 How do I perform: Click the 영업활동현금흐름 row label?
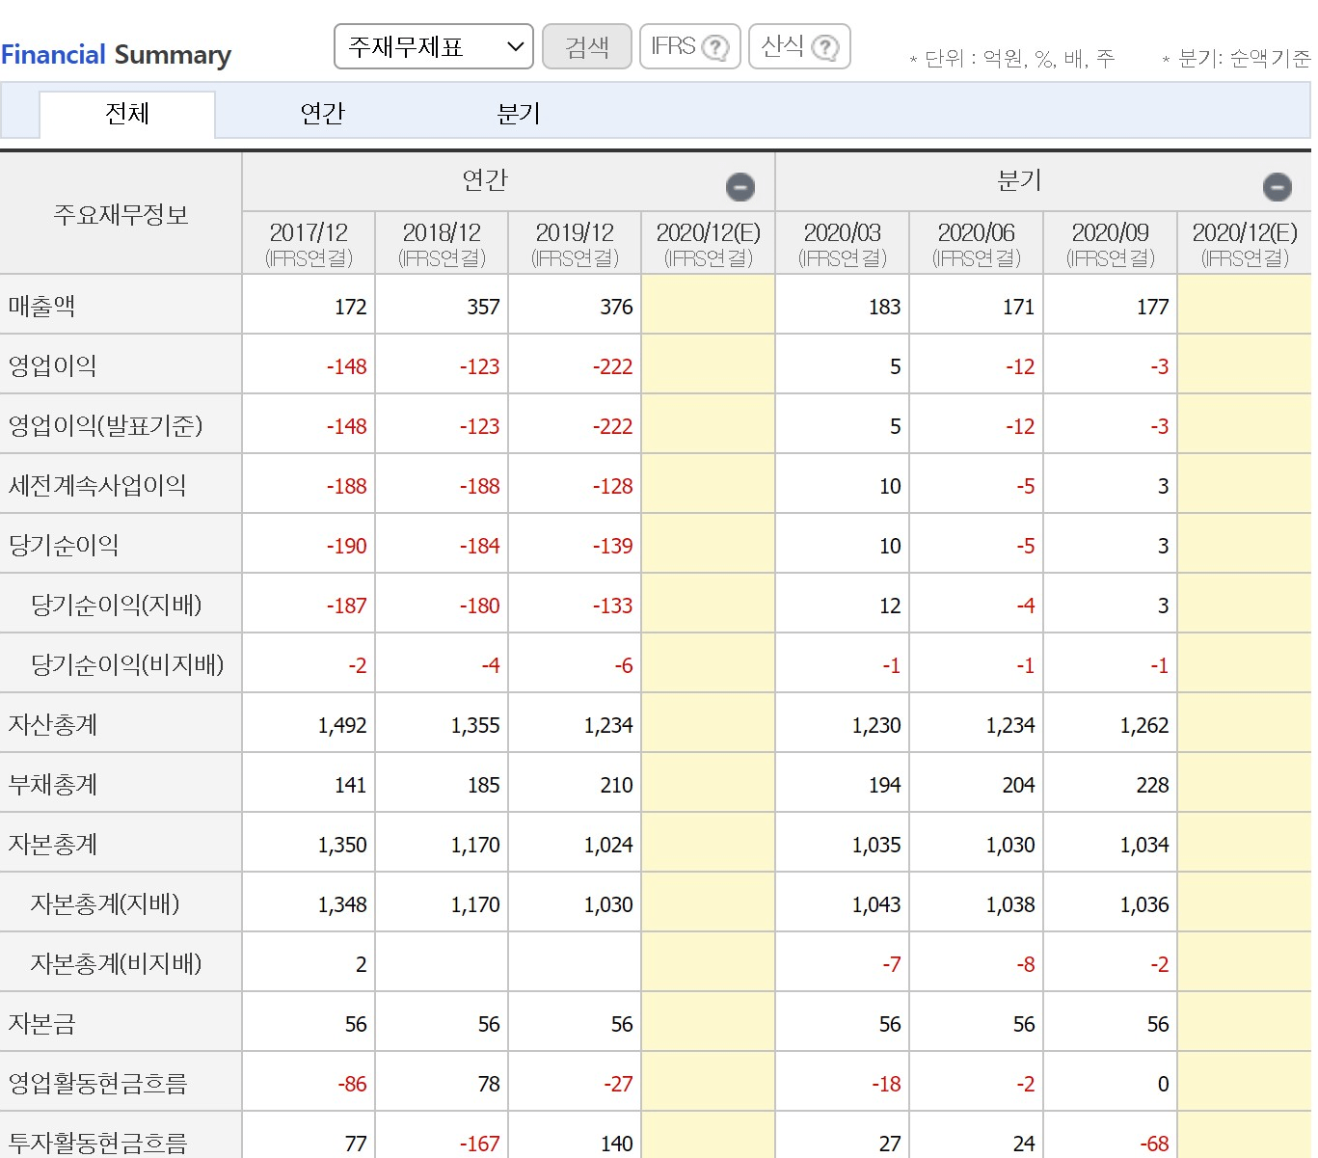point(97,1083)
